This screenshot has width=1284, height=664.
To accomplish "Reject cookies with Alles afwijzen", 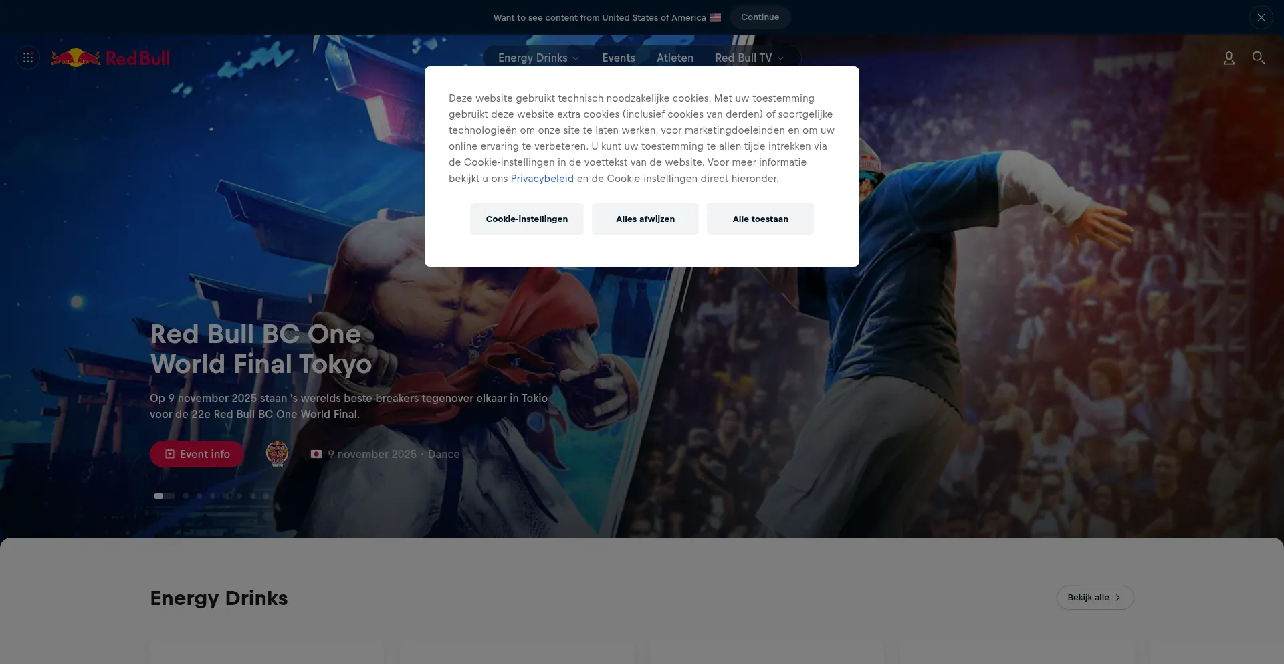I will pos(645,219).
